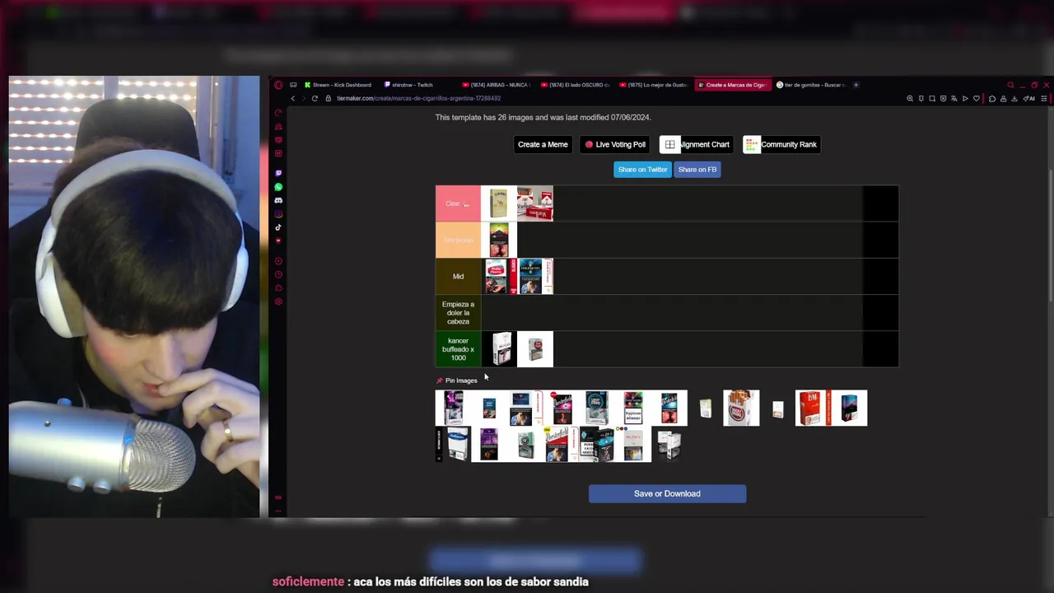The height and width of the screenshot is (593, 1054).
Task: Click the Empieza a doler la cabeza label
Action: pyautogui.click(x=458, y=312)
